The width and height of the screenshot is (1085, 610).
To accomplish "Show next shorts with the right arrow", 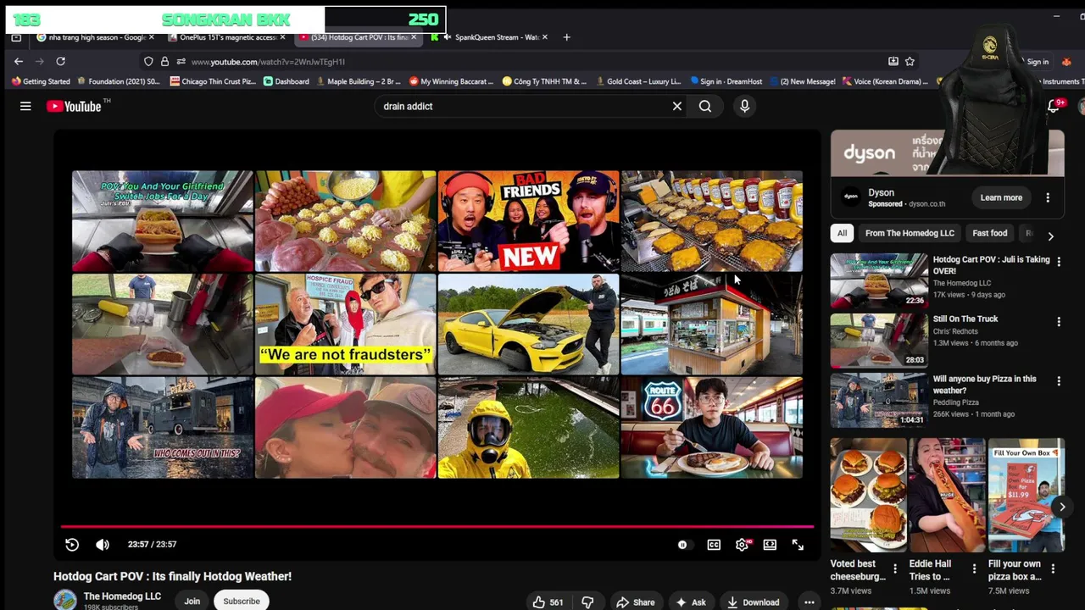I will point(1062,507).
